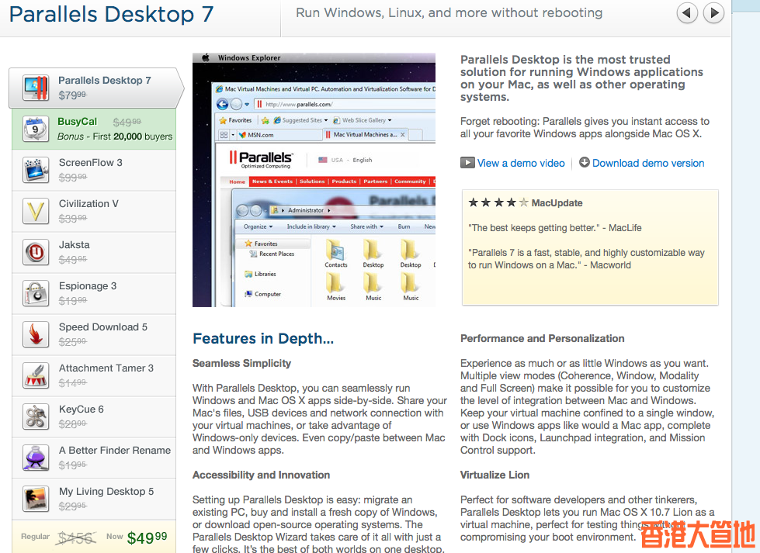760x553 pixels.
Task: Click the Windows Explorer screenshot thumbnail
Action: (x=314, y=180)
